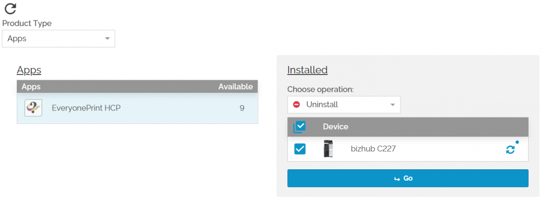This screenshot has height=200, width=541.
Task: Click the blue status dot beside sync icon
Action: tap(517, 142)
